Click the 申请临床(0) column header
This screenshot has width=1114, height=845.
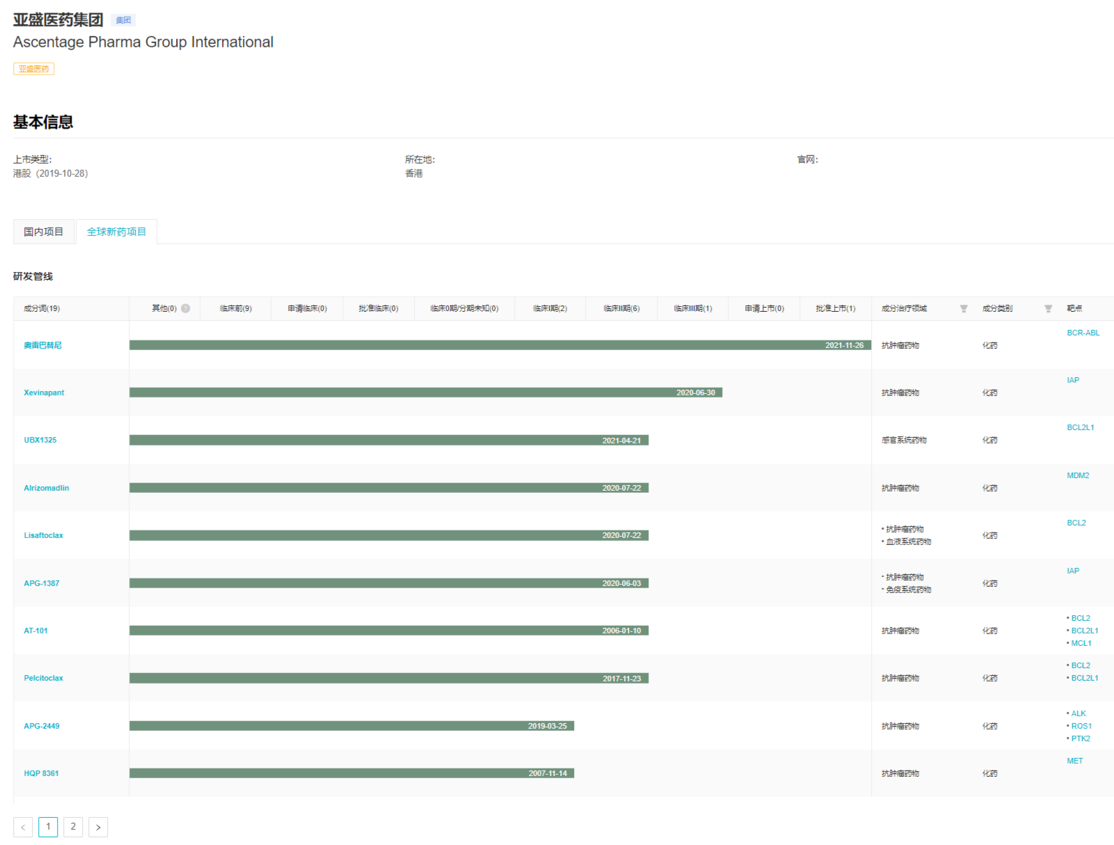click(307, 308)
